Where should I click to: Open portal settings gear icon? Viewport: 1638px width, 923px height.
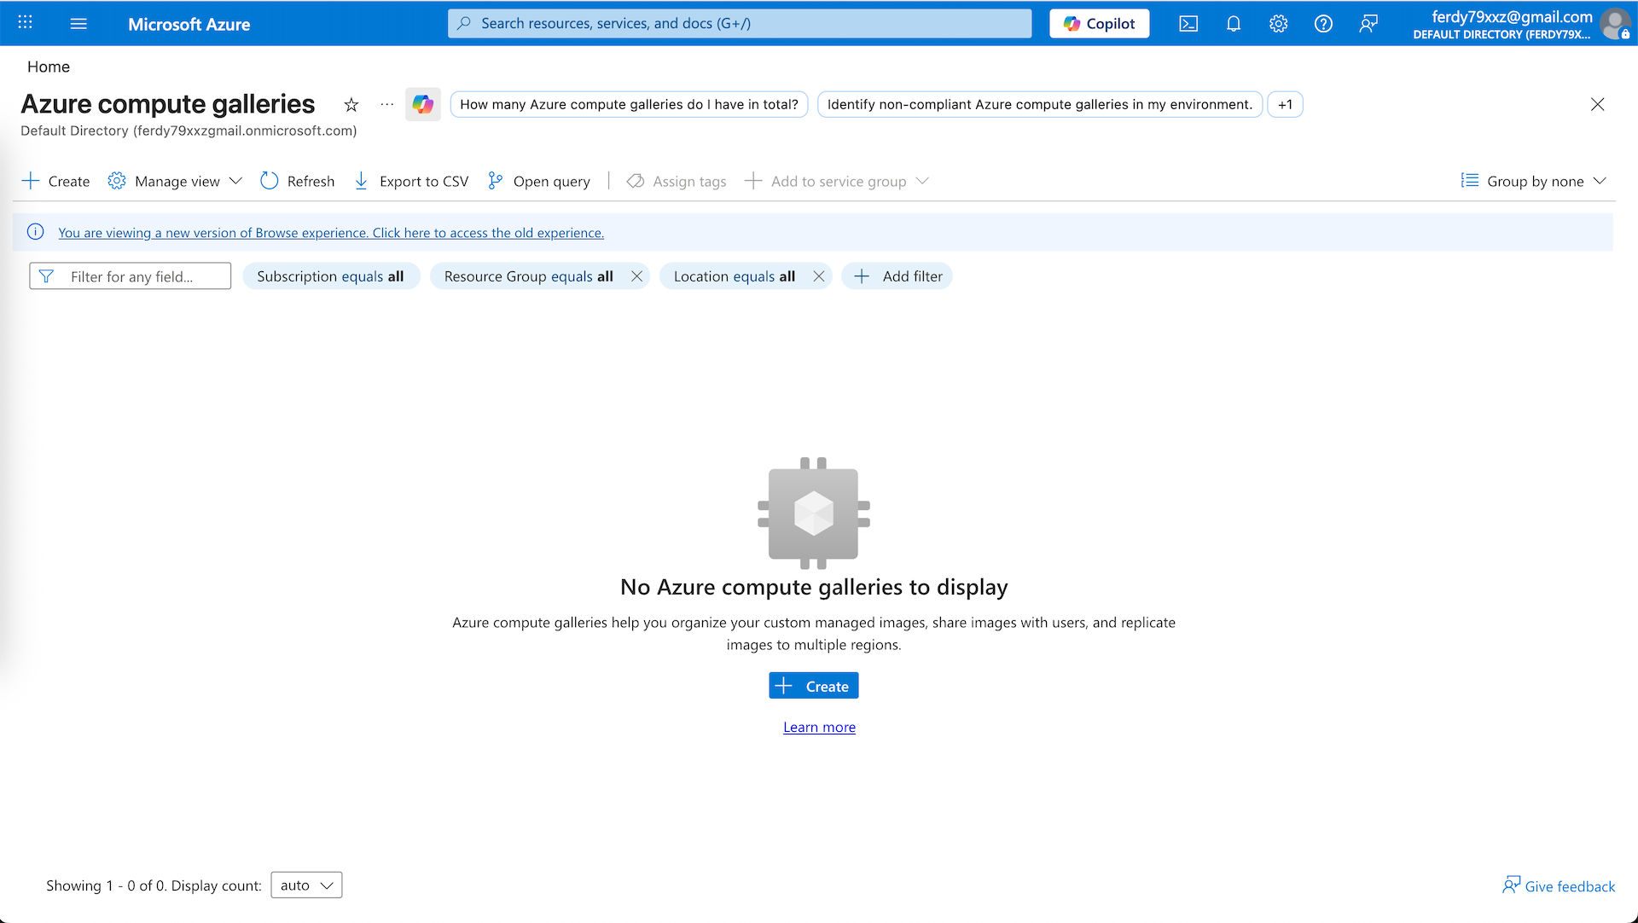tap(1278, 24)
